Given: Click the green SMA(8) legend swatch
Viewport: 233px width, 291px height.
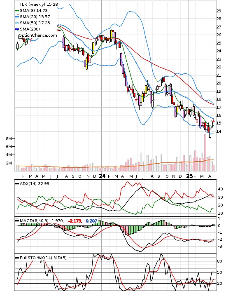Looking at the screenshot, I should click(x=17, y=11).
